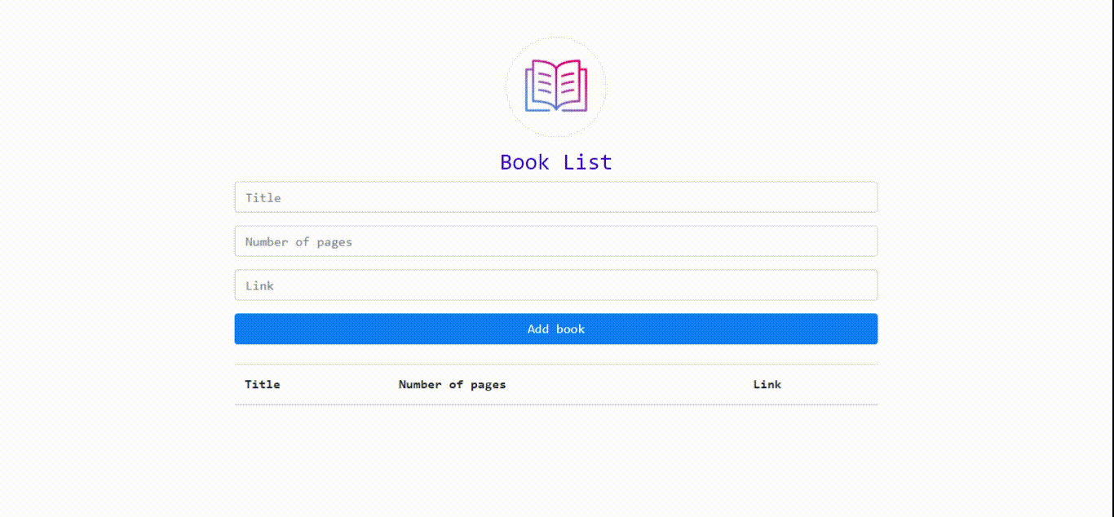Click the Link column header
Image resolution: width=1114 pixels, height=517 pixels.
point(767,384)
